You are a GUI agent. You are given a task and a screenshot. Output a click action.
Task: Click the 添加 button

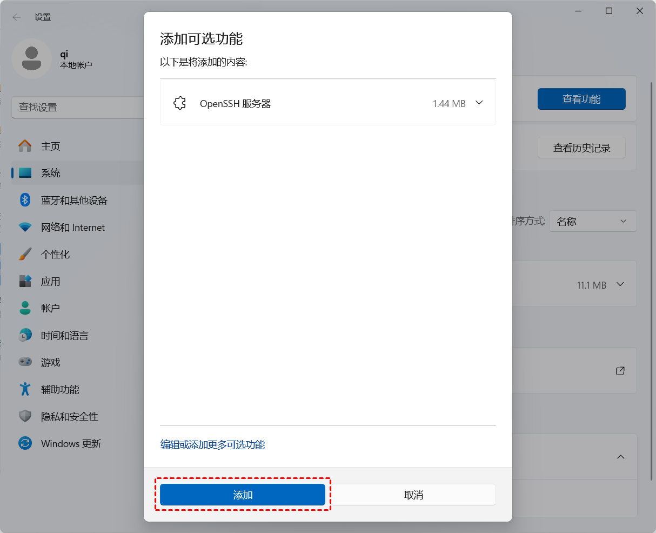tap(243, 495)
